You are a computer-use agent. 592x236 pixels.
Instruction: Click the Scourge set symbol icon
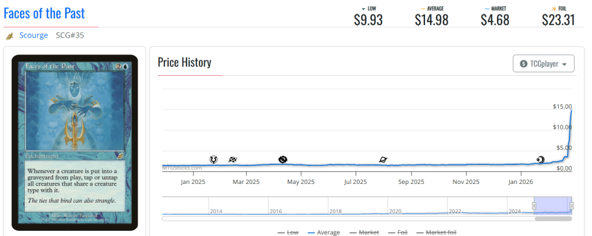point(10,36)
